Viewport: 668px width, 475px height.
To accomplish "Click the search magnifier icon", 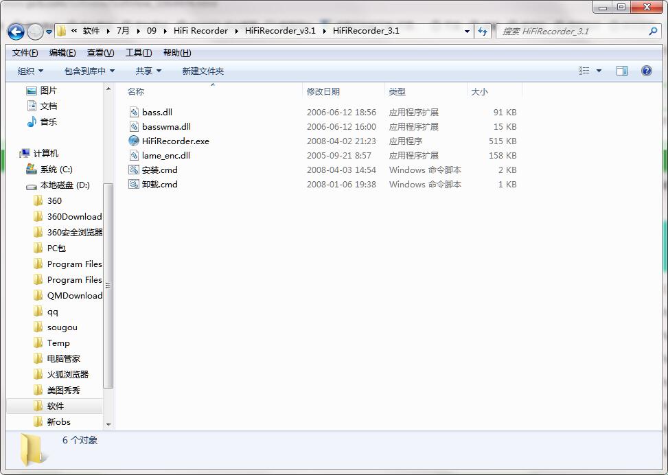I will [x=653, y=31].
